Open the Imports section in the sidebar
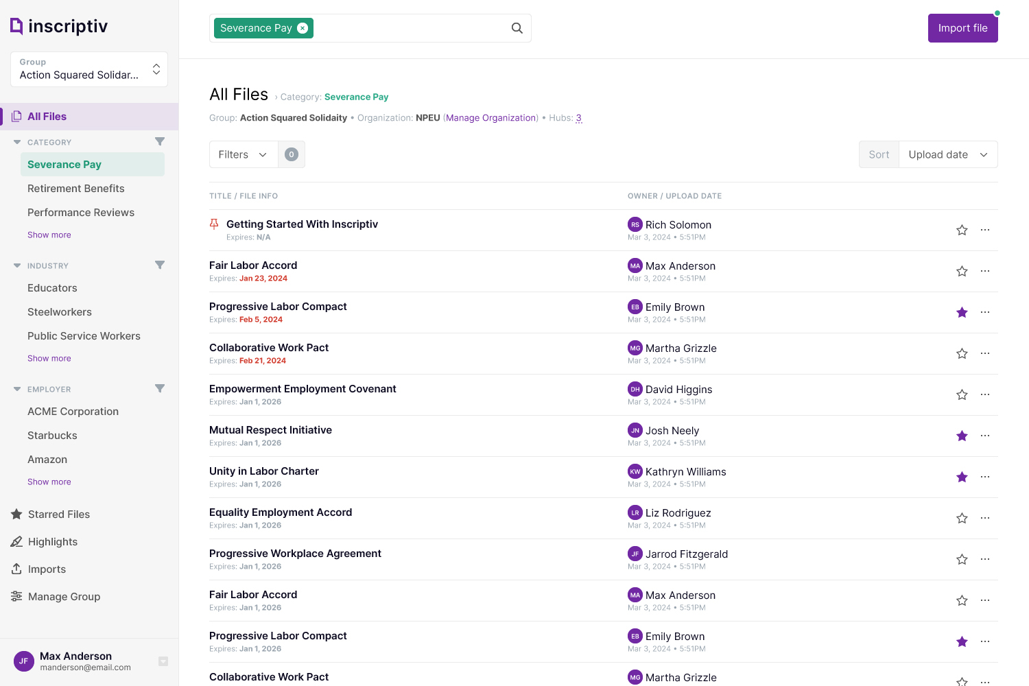The image size is (1029, 686). (46, 569)
